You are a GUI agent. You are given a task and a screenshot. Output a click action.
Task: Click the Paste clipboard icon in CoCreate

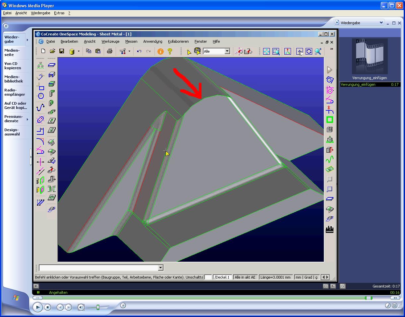point(98,51)
